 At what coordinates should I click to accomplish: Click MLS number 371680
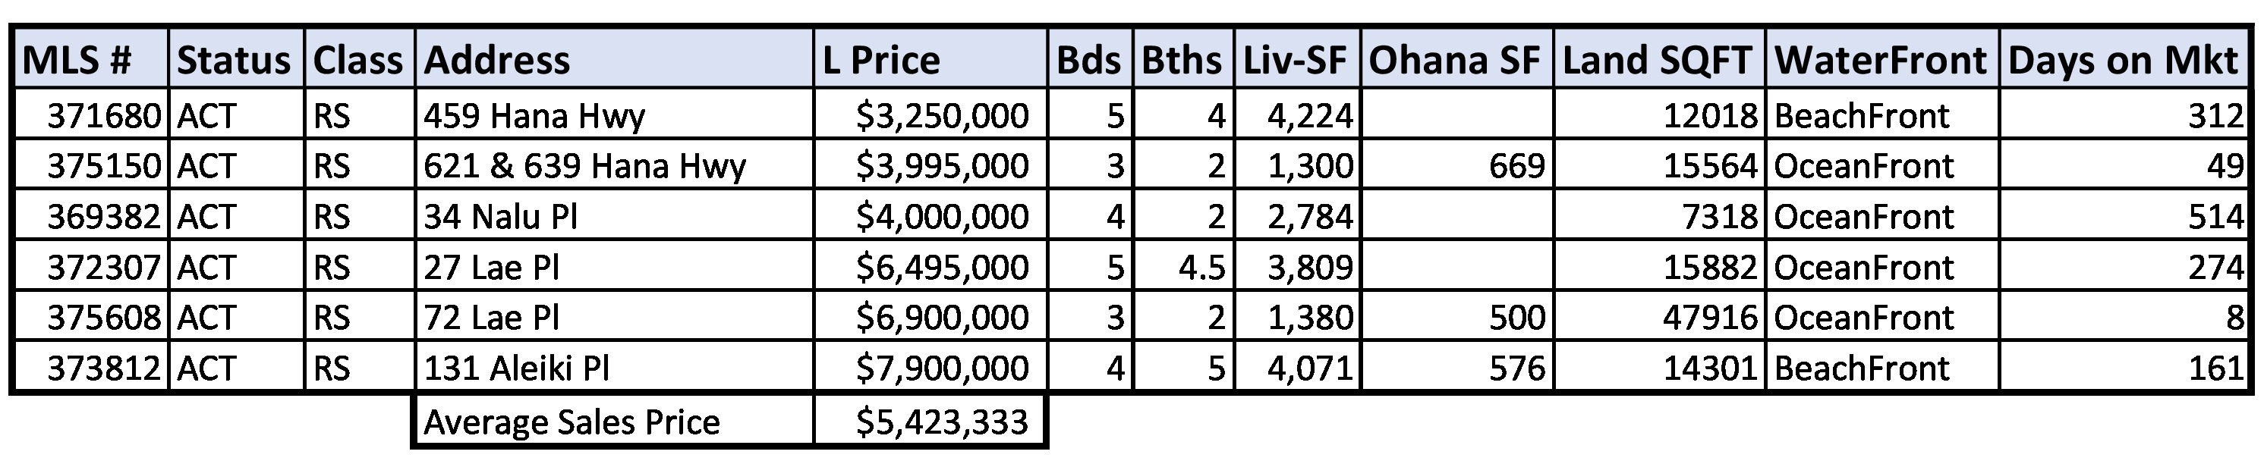[x=104, y=115]
